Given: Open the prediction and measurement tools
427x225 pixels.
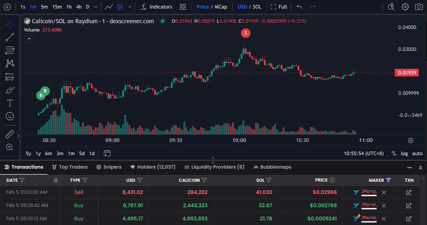Looking at the screenshot, I should pos(10,76).
